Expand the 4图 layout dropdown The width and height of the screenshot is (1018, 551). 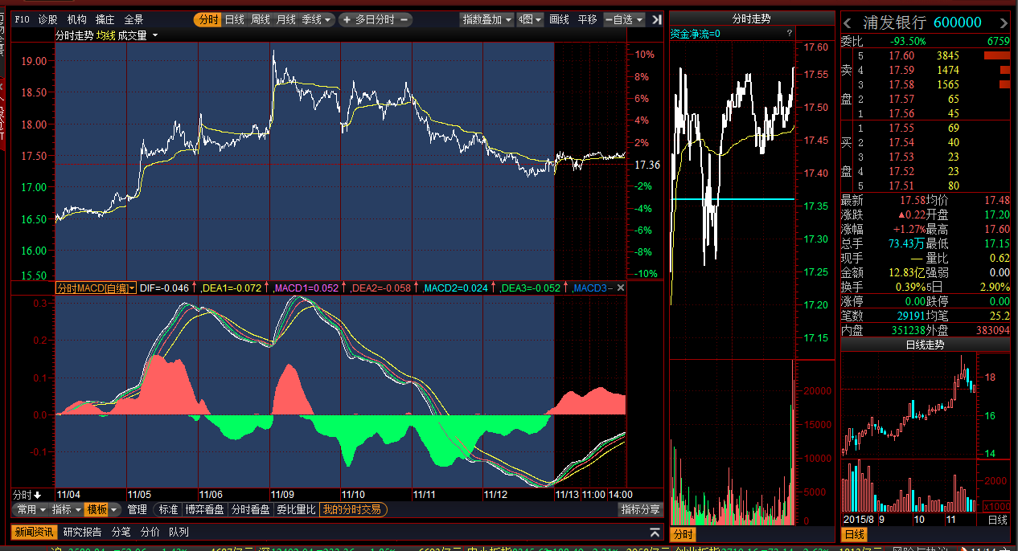tap(530, 19)
